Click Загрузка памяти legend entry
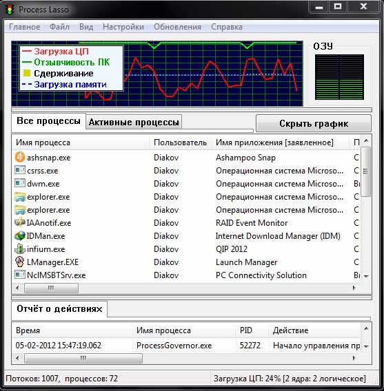The image size is (384, 391). pos(64,84)
